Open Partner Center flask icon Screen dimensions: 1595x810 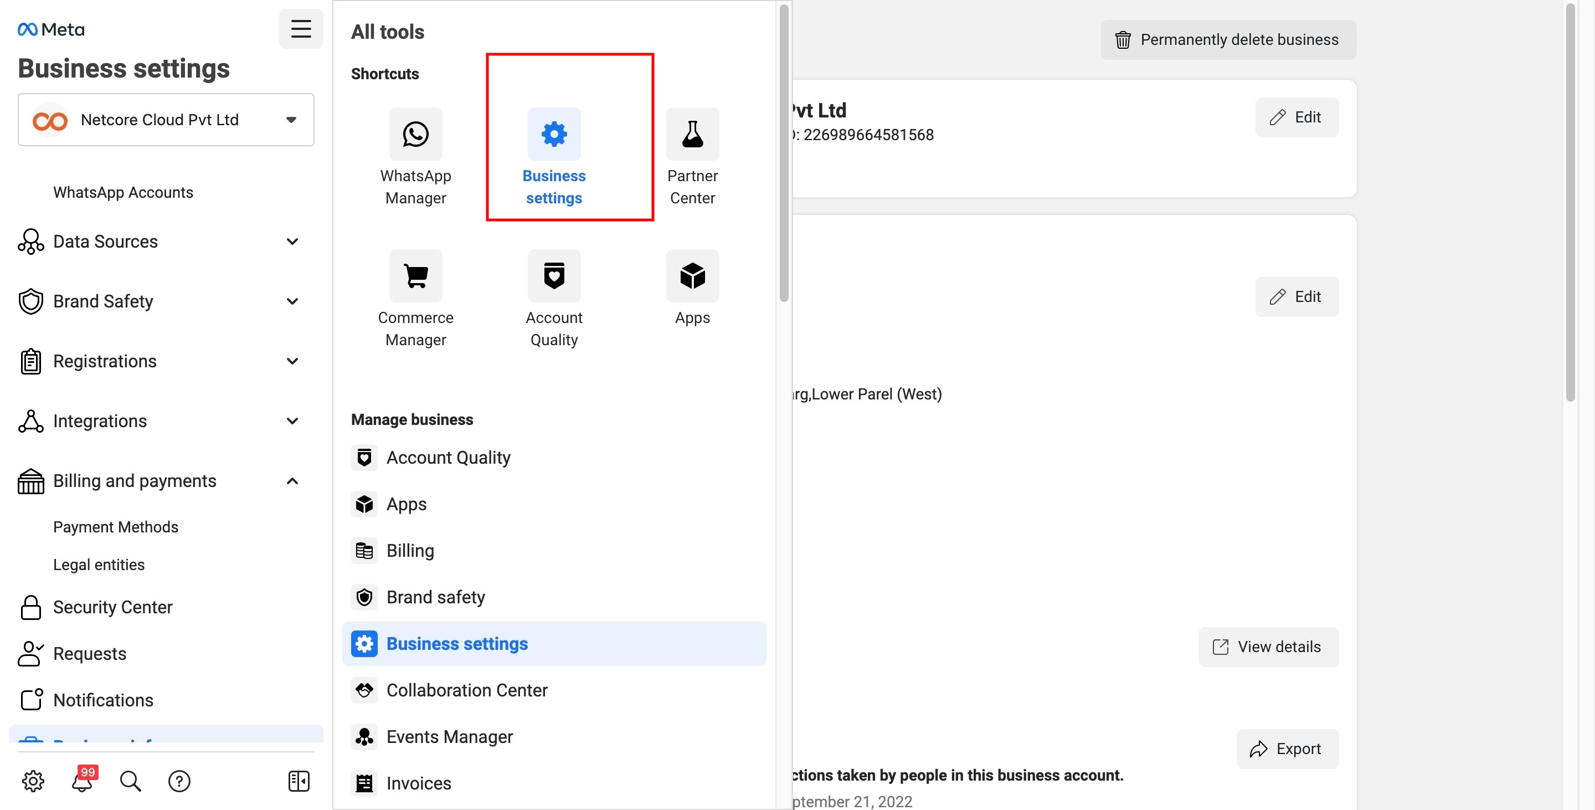tap(692, 135)
